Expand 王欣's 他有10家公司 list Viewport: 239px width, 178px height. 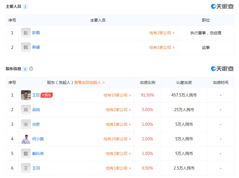(x=117, y=95)
